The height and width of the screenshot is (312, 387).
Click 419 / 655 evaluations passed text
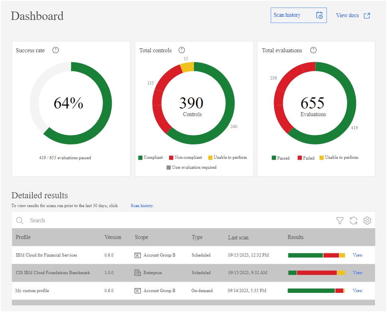coord(65,158)
